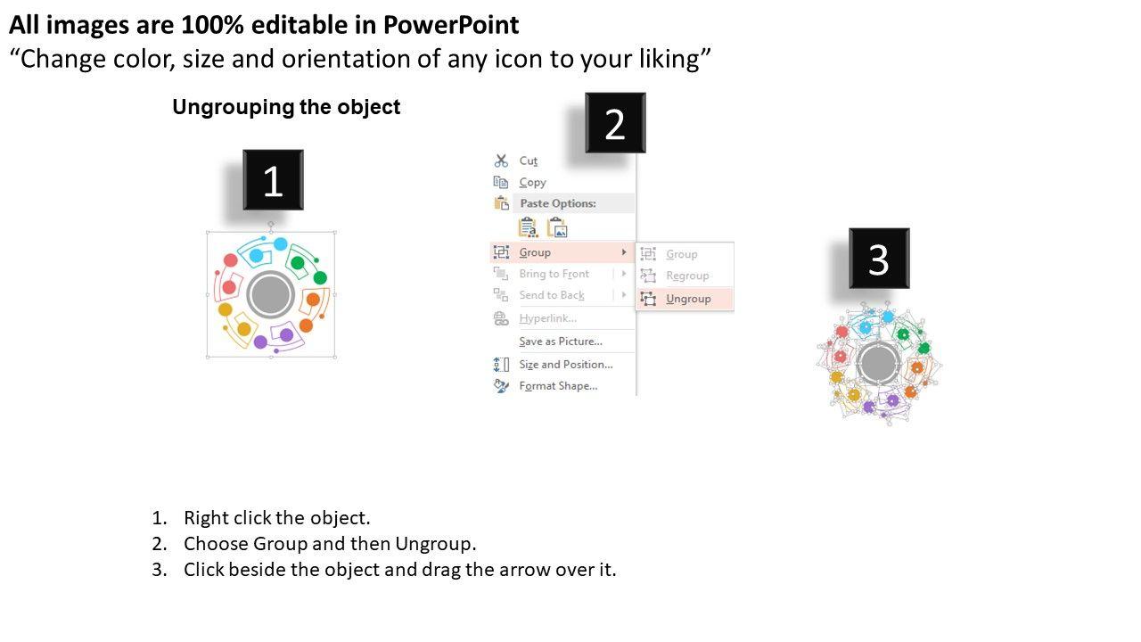The height and width of the screenshot is (642, 1141).
Task: Select the Paste as Picture icon
Action: [557, 228]
